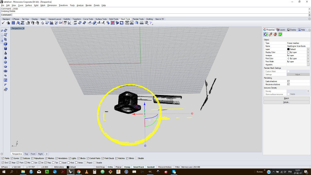Toggle the Points selection filter checkbox
This screenshot has width=311, height=175.
pos(3,158)
